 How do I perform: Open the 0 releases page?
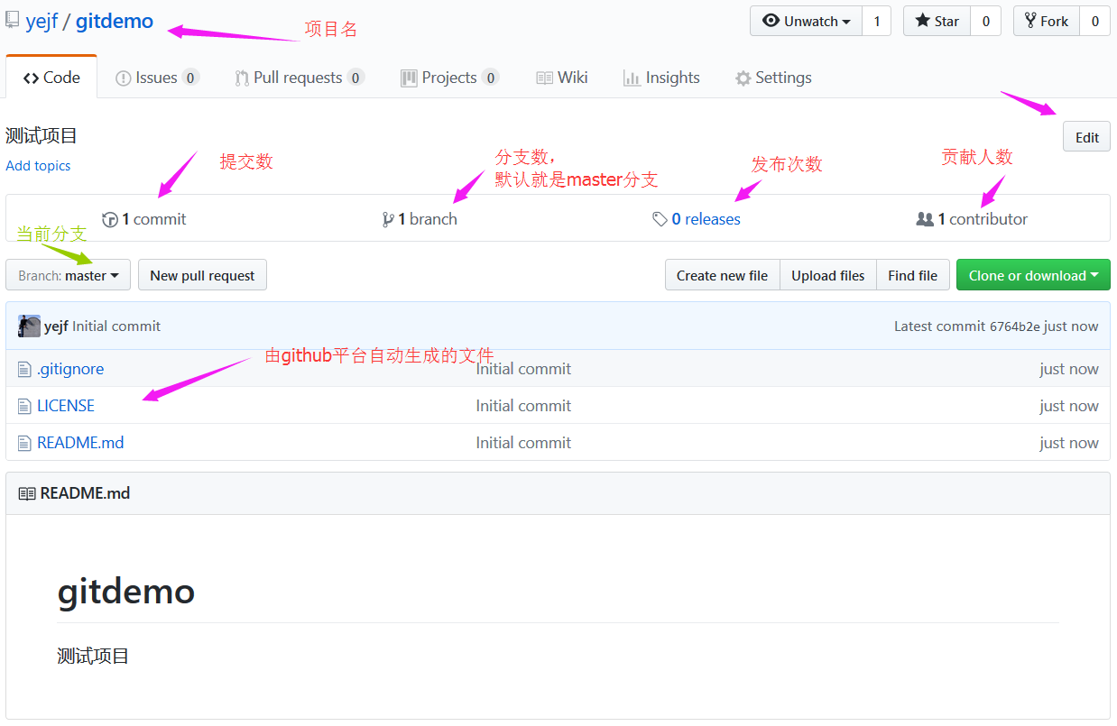coord(697,219)
